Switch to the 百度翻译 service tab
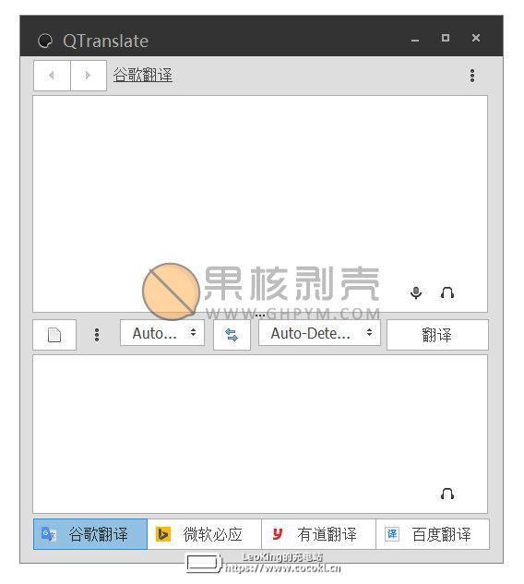 pyautogui.click(x=433, y=534)
